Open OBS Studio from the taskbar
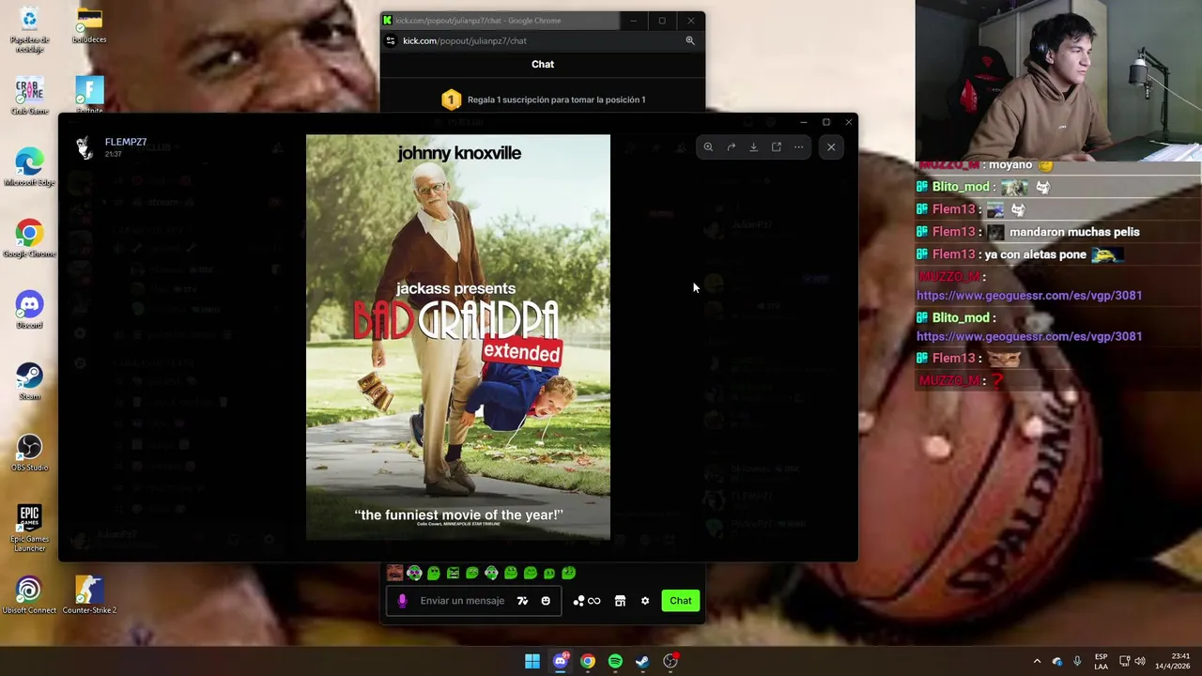Screen dimensions: 1202x676 [670, 661]
